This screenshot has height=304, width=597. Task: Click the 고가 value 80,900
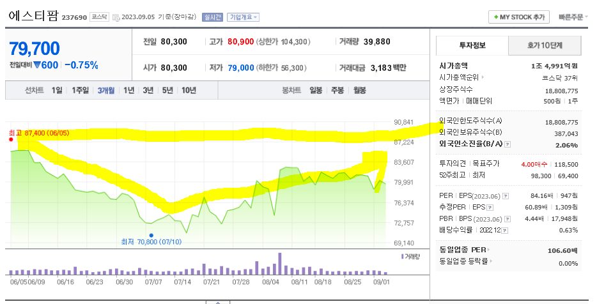[x=240, y=42]
